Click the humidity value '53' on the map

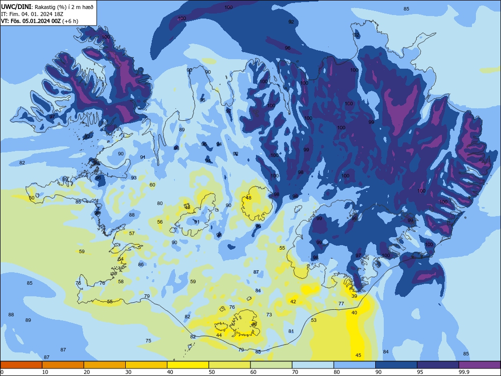coord(314,320)
